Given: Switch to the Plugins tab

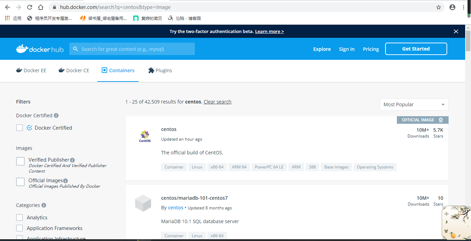Looking at the screenshot, I should click(x=160, y=70).
